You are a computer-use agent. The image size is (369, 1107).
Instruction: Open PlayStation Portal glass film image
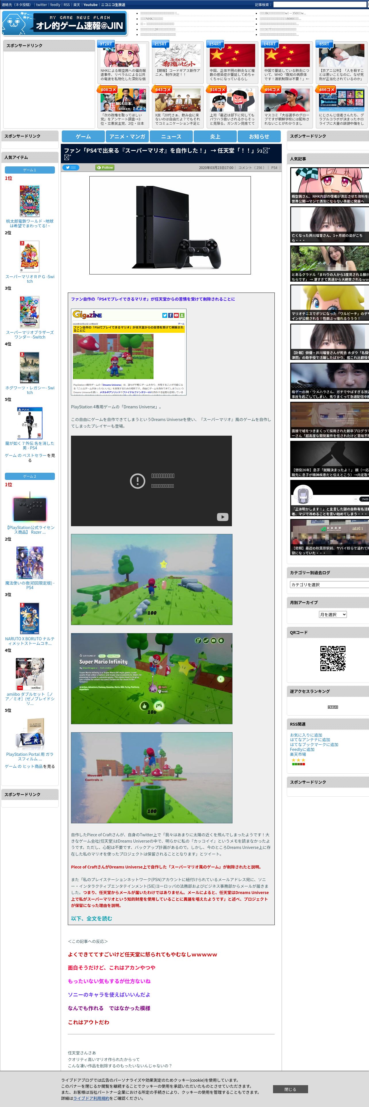(30, 735)
